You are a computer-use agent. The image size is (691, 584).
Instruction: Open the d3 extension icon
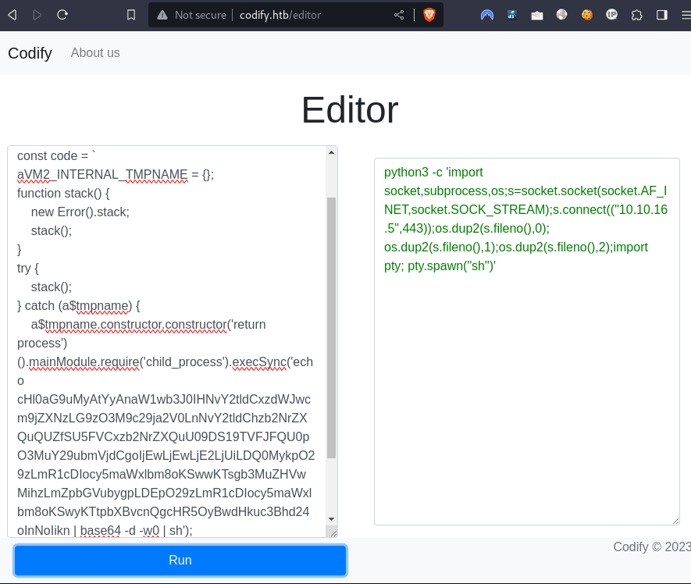click(512, 15)
